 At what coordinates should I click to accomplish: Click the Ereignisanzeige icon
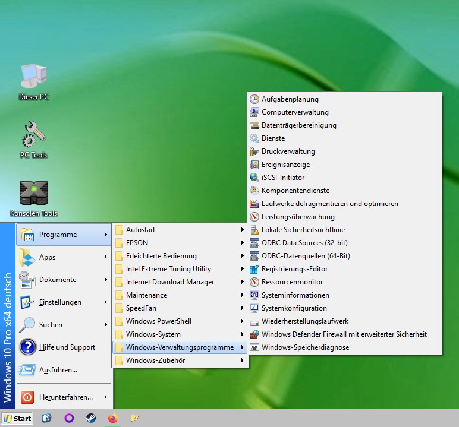point(254,165)
